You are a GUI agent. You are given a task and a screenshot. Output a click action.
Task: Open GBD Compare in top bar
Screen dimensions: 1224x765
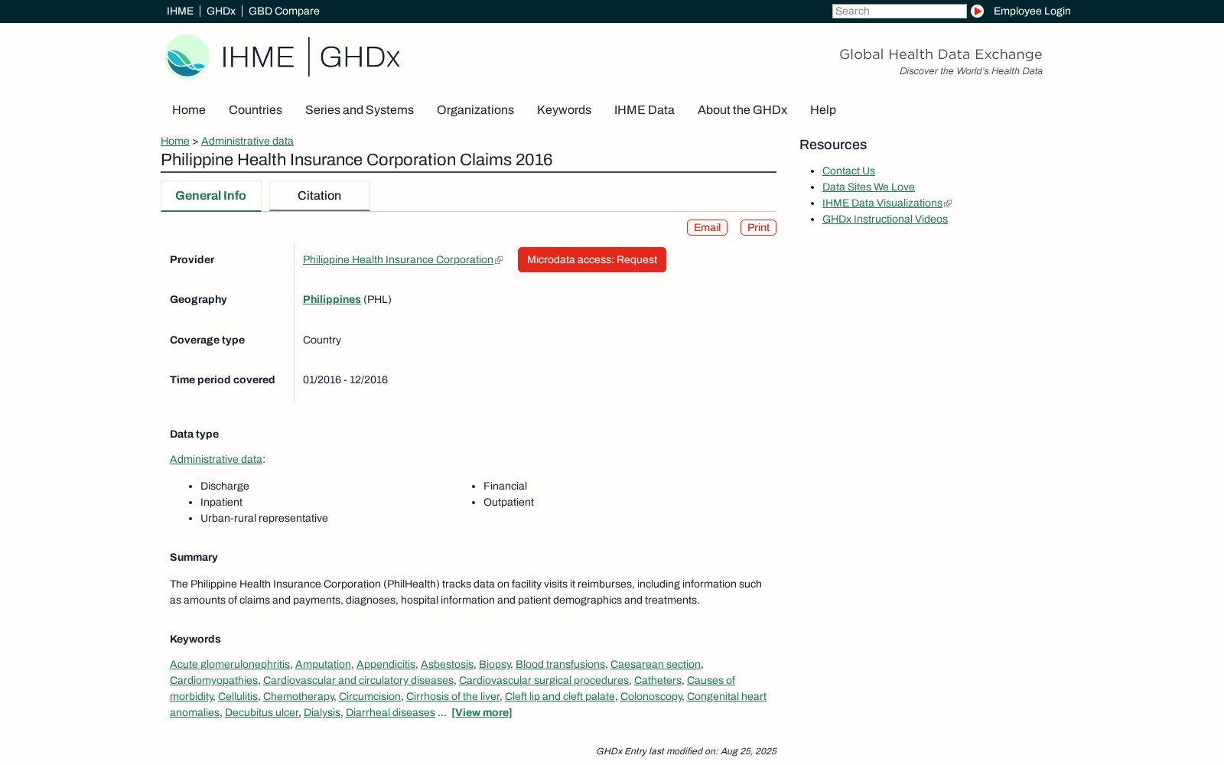(284, 11)
